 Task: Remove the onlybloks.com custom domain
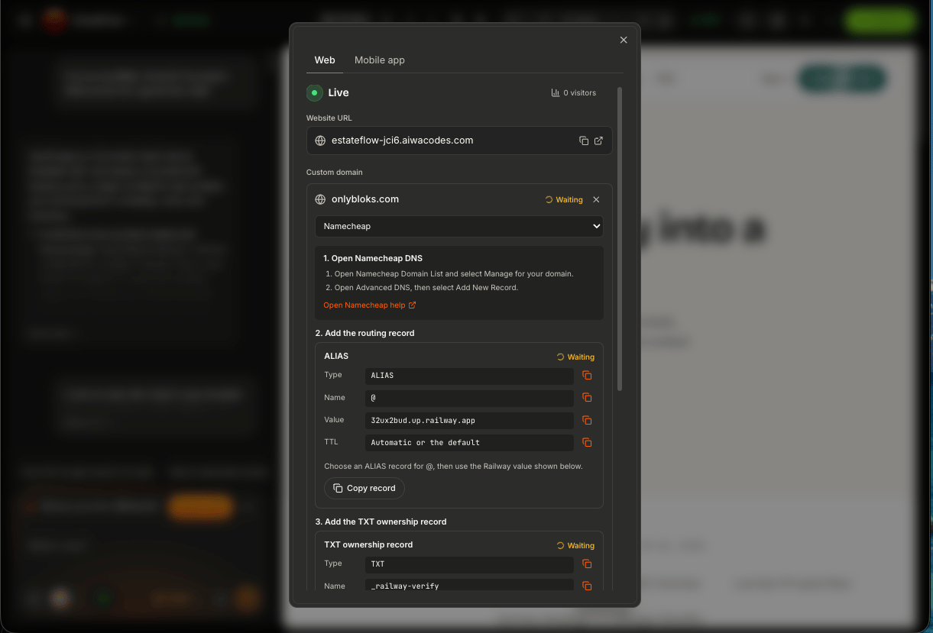click(x=597, y=199)
